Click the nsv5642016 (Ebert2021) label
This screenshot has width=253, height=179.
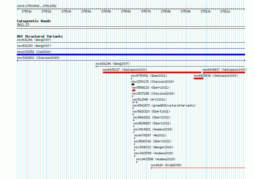(153, 141)
